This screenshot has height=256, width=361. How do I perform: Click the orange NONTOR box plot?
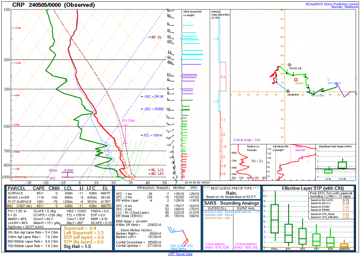[344, 245]
